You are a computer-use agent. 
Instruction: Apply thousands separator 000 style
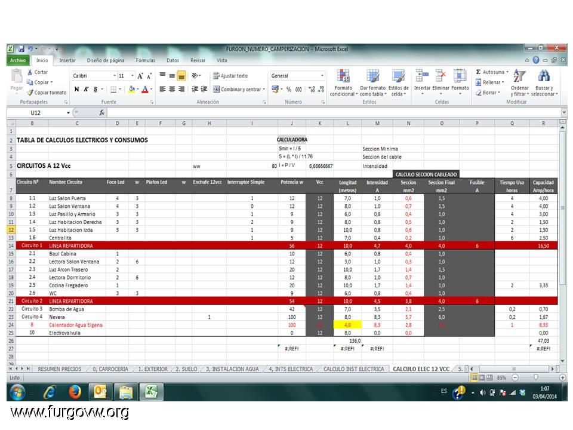(298, 89)
